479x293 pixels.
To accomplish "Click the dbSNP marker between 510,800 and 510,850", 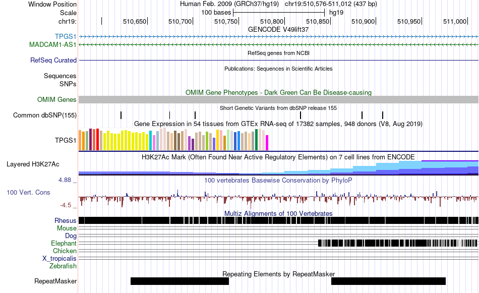I will [x=301, y=115].
